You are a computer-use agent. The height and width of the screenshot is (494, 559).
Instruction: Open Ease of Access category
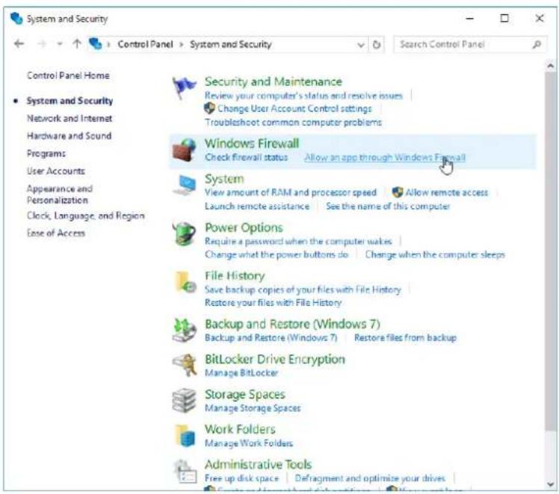[56, 233]
